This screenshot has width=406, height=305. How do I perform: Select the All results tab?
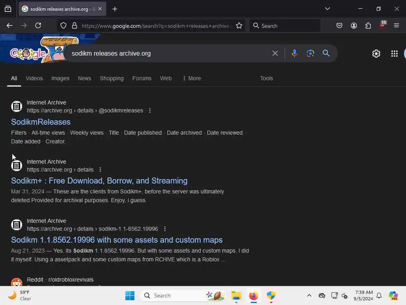pos(14,78)
